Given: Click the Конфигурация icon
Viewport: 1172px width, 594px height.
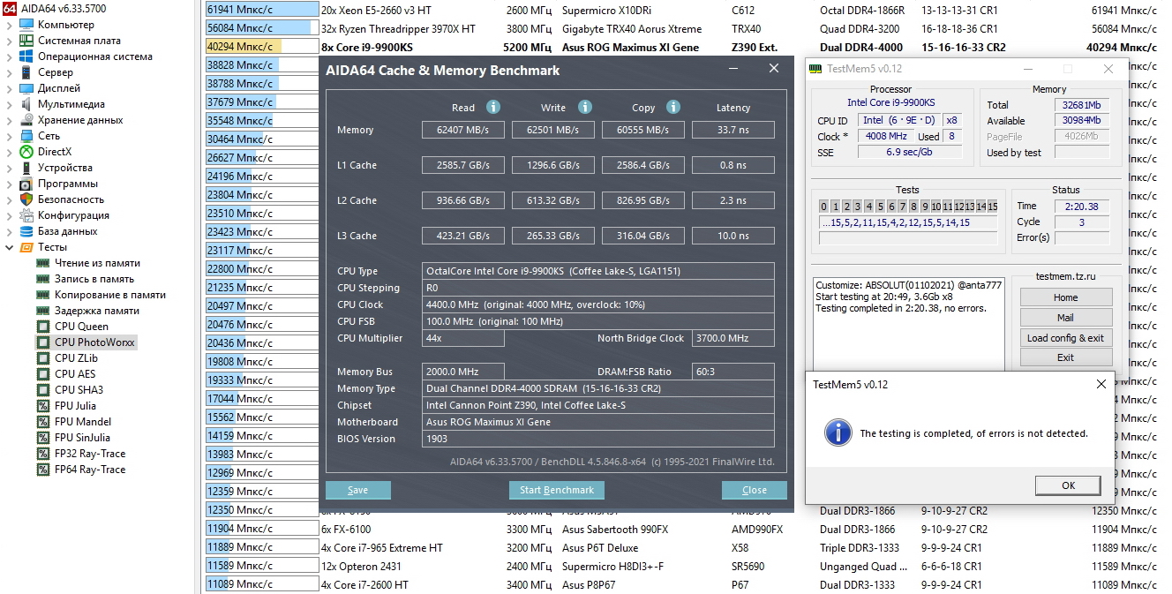Looking at the screenshot, I should (x=26, y=215).
